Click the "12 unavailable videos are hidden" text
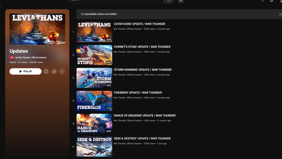 99,14
